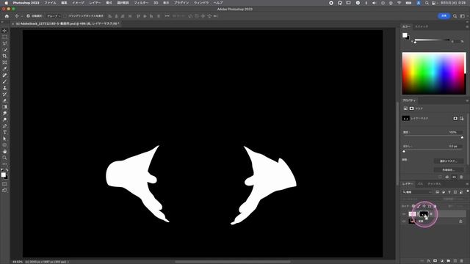This screenshot has height=264, width=470.
Task: Switch to the Channels tab
Action: tap(434, 184)
